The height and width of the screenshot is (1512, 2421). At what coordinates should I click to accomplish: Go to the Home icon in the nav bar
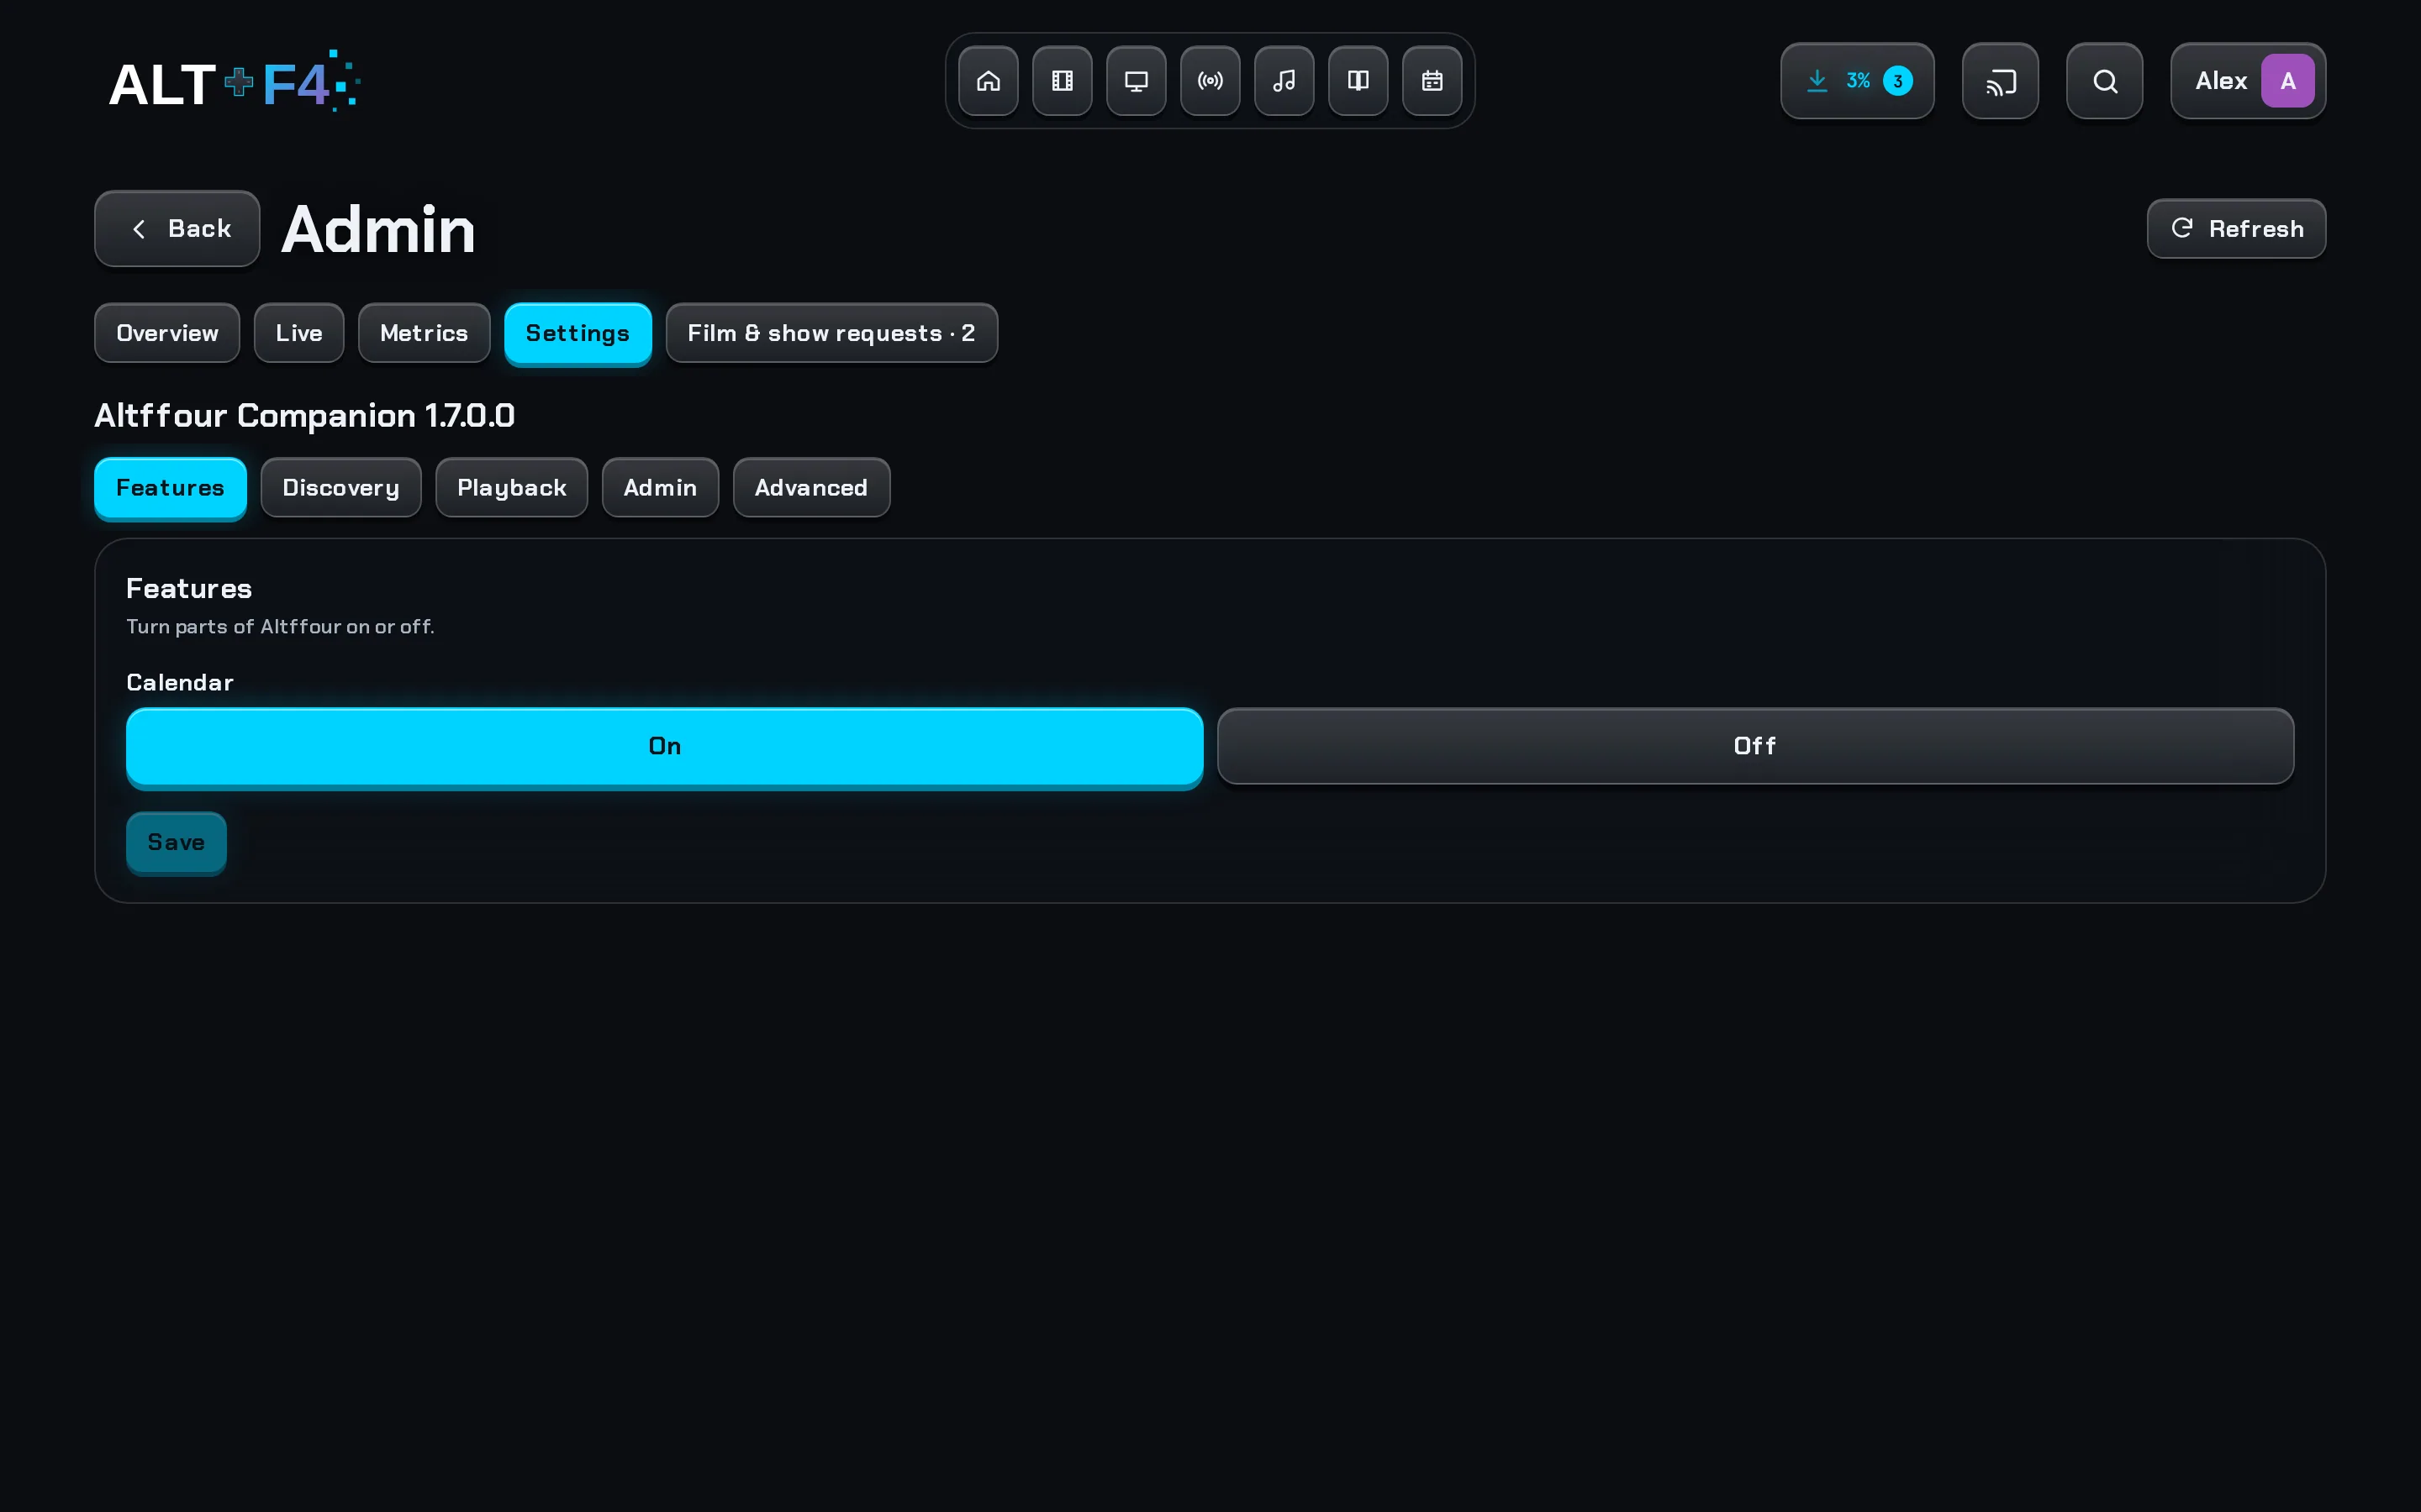pyautogui.click(x=988, y=81)
